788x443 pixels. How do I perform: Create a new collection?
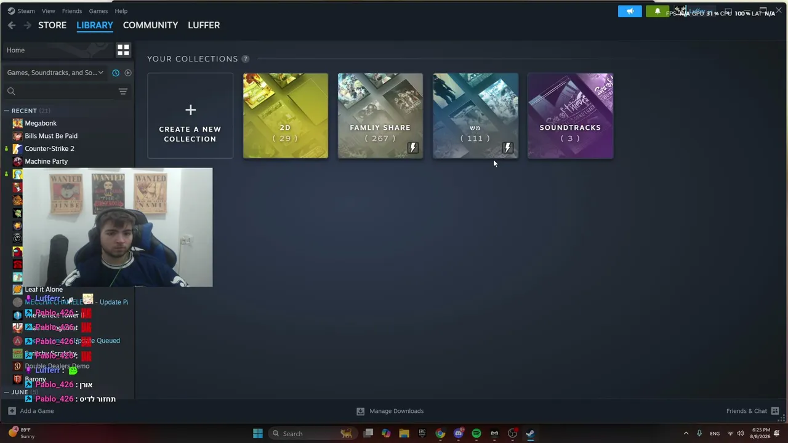coord(190,116)
